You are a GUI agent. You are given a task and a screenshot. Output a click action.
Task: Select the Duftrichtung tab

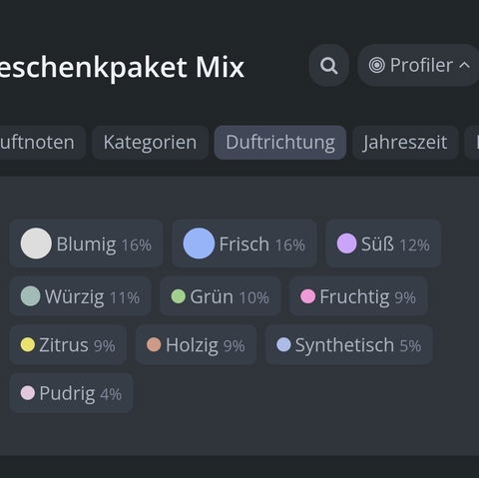(280, 143)
